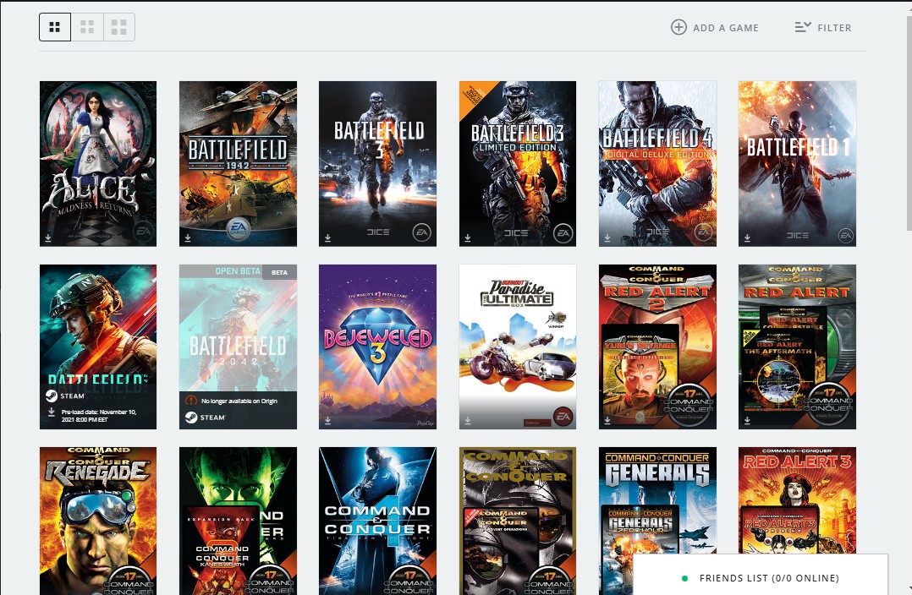Click the download icon beside the pre-load date
The image size is (912, 595).
[51, 412]
